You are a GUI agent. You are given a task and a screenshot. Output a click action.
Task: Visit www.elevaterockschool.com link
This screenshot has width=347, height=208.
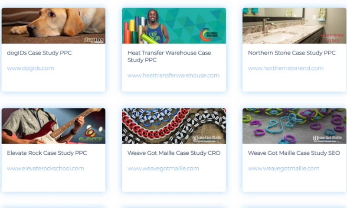pos(46,169)
